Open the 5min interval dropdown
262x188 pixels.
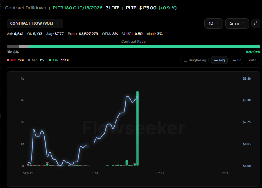point(237,23)
